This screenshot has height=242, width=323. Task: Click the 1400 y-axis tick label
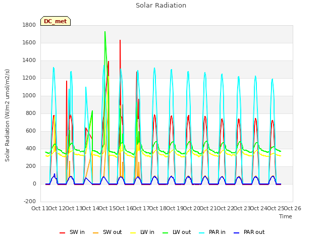29,60
